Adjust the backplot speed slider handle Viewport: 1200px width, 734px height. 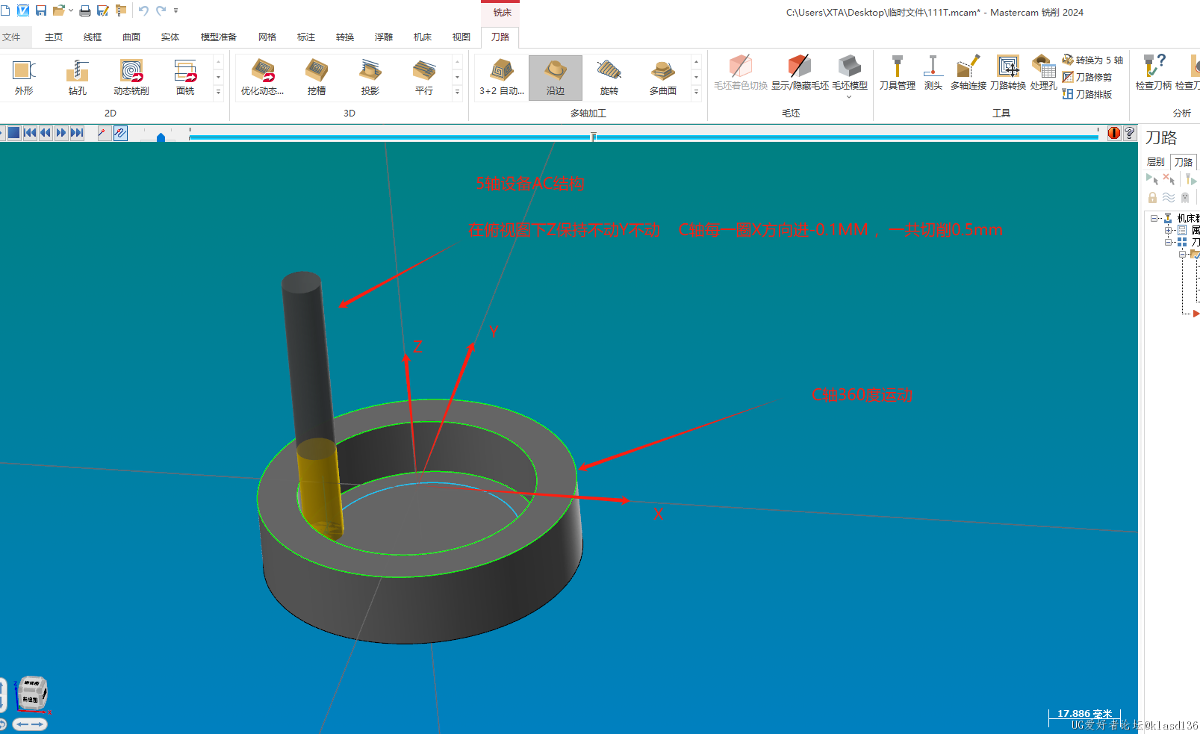pyautogui.click(x=161, y=137)
